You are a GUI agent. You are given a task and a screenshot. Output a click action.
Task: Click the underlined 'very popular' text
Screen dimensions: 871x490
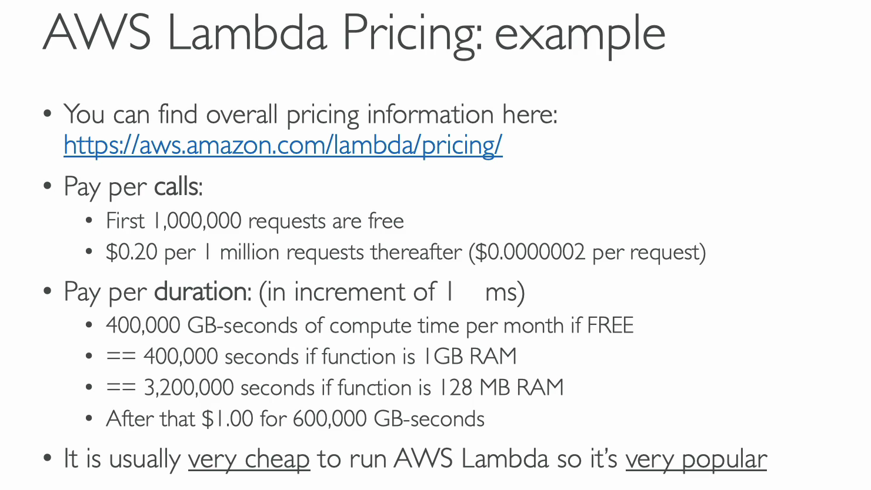[x=696, y=459]
